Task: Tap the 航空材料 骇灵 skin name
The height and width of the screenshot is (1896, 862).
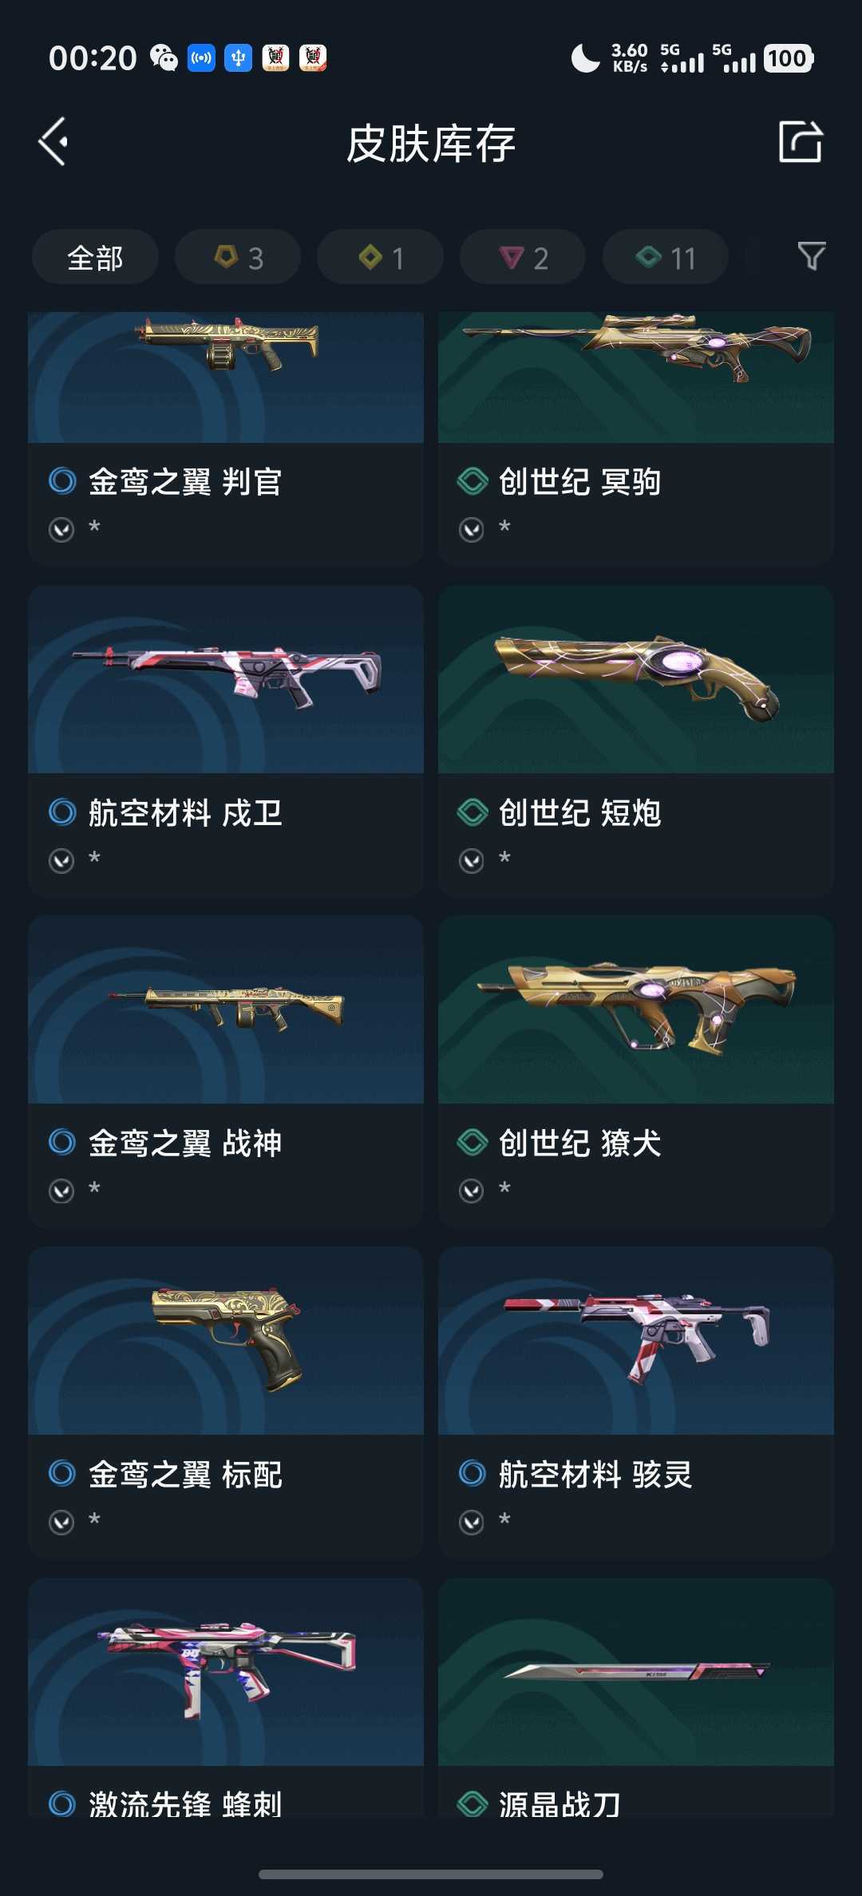Action: coord(595,1474)
